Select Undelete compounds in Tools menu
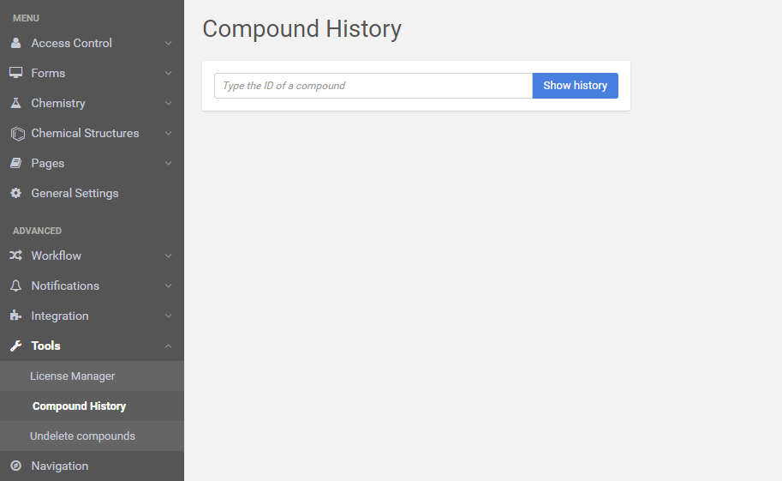Image resolution: width=782 pixels, height=481 pixels. pos(82,436)
